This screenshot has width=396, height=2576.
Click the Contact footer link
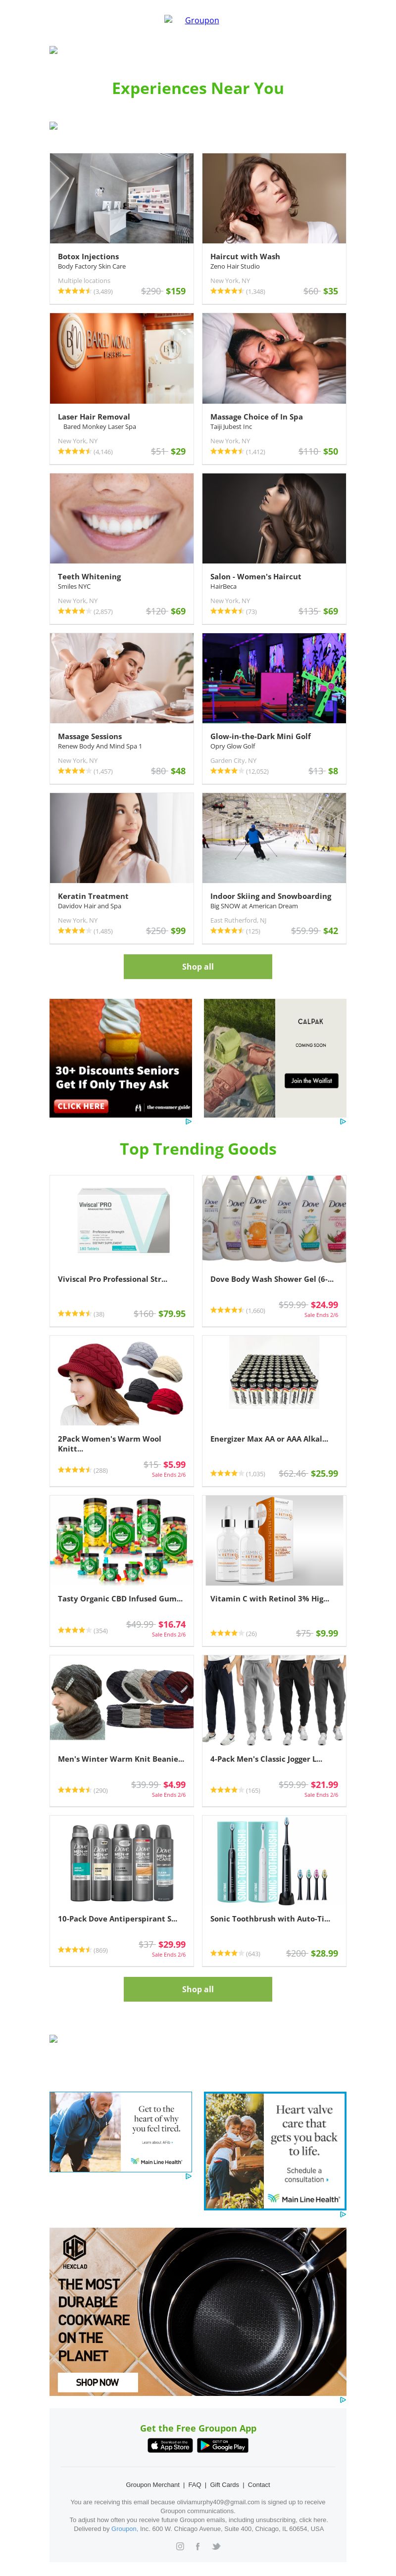pyautogui.click(x=259, y=2484)
